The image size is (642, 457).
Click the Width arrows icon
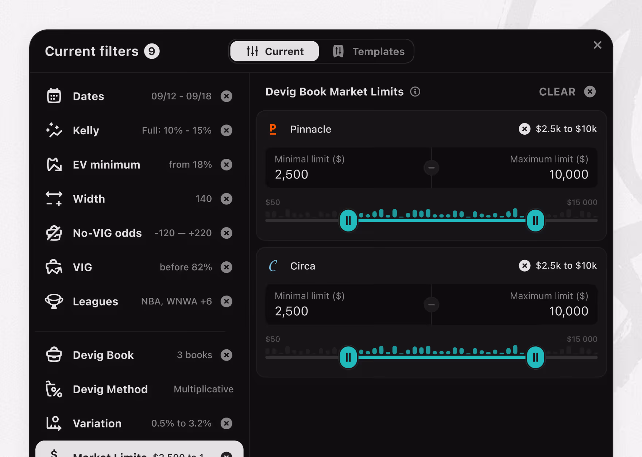point(54,199)
